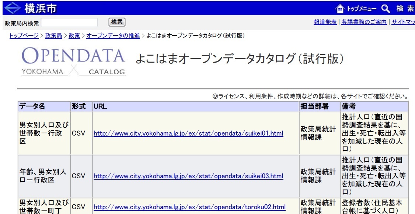The image size is (415, 214).
Task: Click the URL column header
Action: tap(196, 106)
